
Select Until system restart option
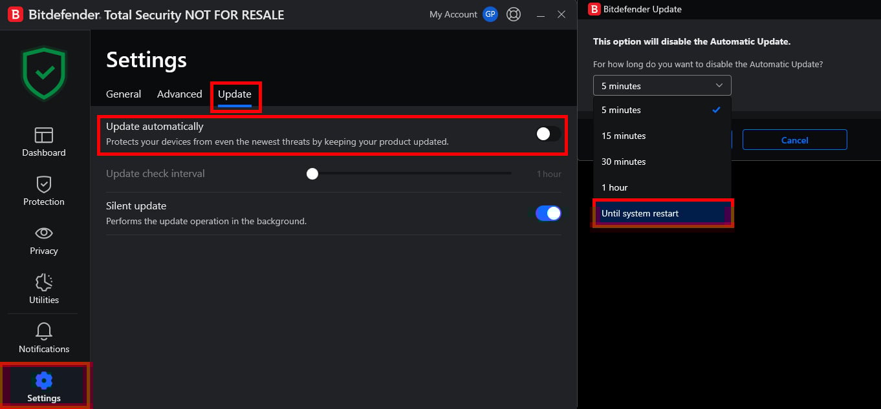(x=662, y=213)
